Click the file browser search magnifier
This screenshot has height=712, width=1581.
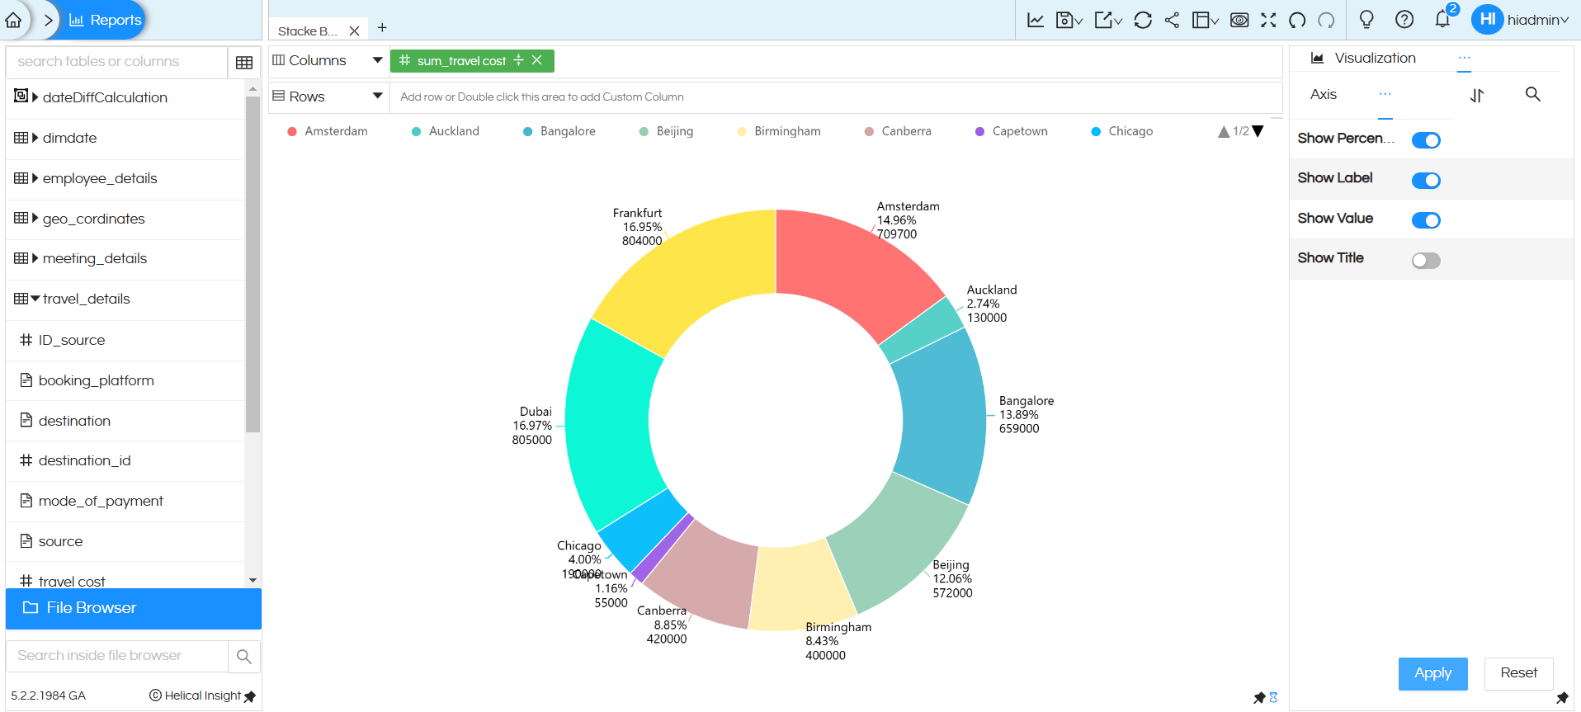coord(244,657)
